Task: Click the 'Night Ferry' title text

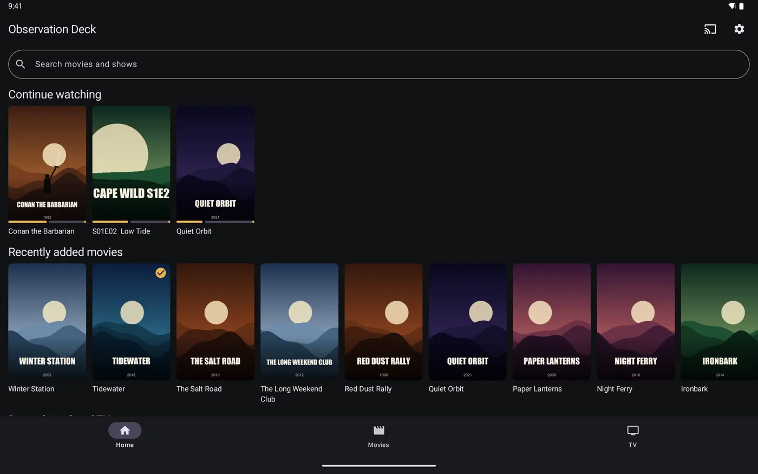Action: [615, 389]
